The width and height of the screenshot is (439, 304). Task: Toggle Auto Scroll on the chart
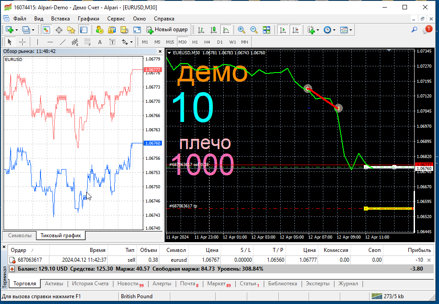(283, 30)
